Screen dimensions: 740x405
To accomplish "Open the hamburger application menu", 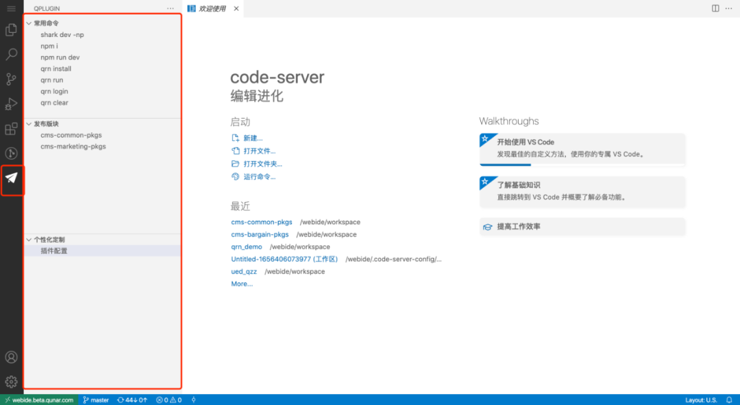I will click(x=12, y=8).
